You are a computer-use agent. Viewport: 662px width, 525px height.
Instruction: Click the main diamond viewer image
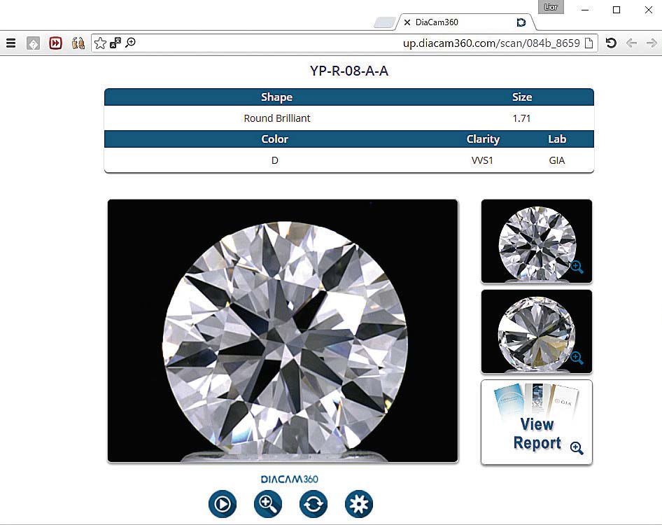[x=283, y=330]
